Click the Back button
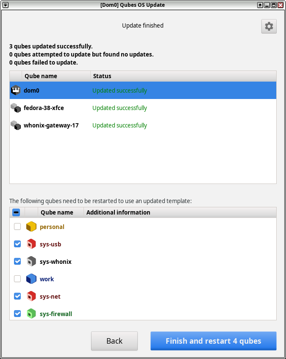This screenshot has width=286, height=359. click(x=114, y=341)
